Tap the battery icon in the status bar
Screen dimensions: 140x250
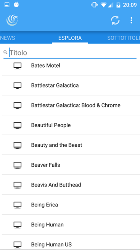click(118, 5)
